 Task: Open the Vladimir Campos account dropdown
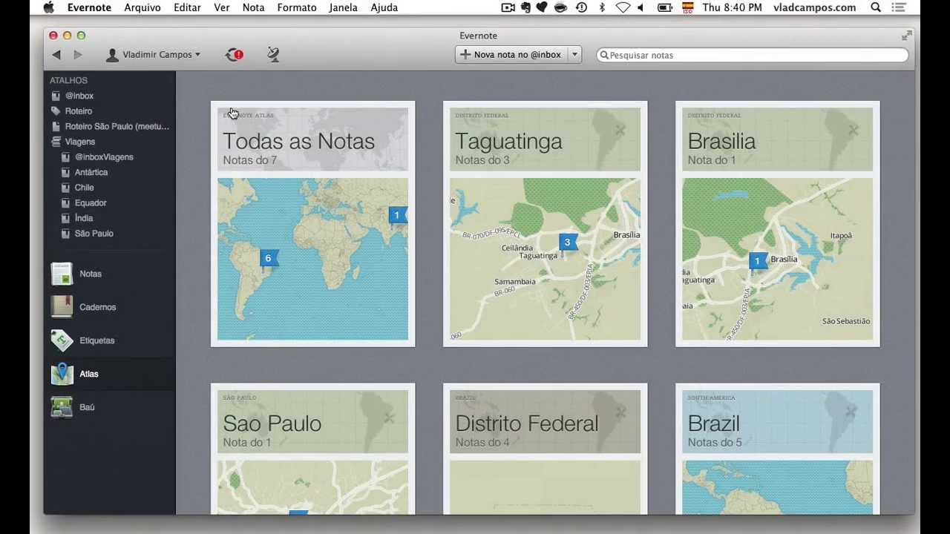click(154, 55)
